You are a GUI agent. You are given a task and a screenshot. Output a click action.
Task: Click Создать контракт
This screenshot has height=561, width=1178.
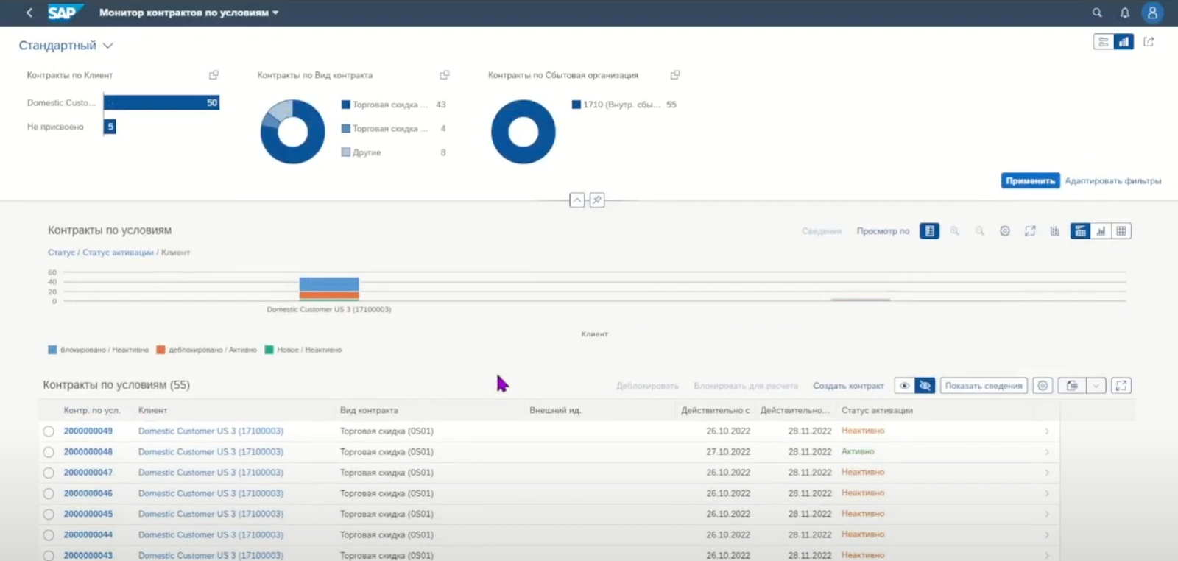tap(848, 386)
